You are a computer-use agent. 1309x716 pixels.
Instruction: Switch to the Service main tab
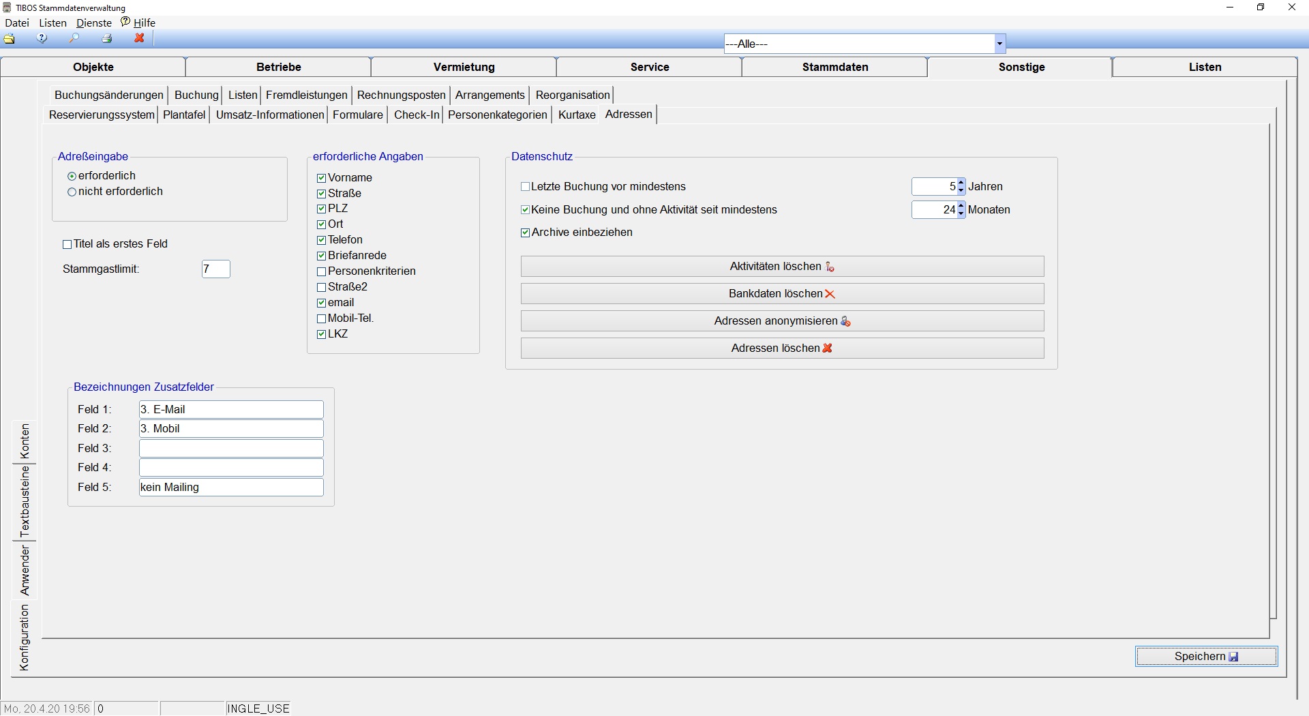click(x=650, y=67)
